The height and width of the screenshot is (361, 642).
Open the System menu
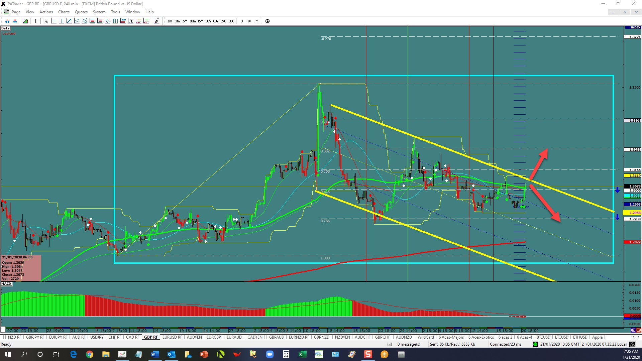(99, 12)
